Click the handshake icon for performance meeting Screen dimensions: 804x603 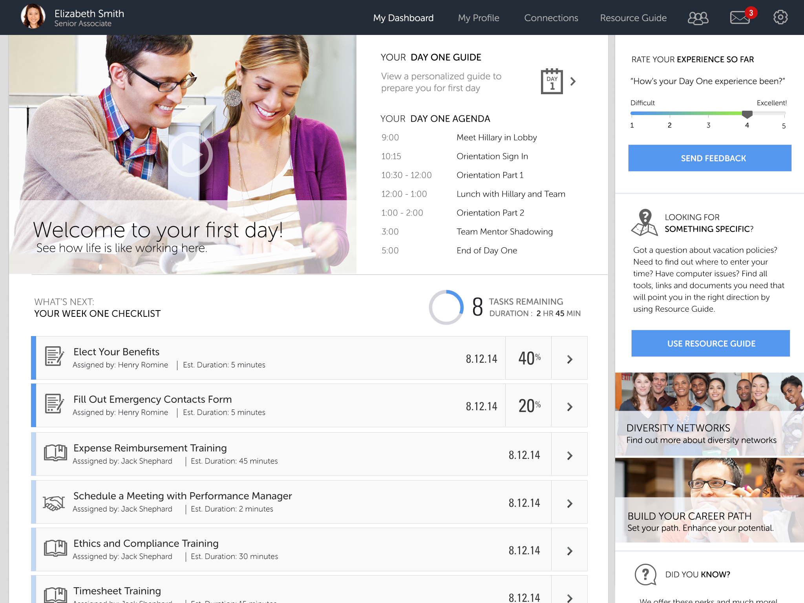54,503
